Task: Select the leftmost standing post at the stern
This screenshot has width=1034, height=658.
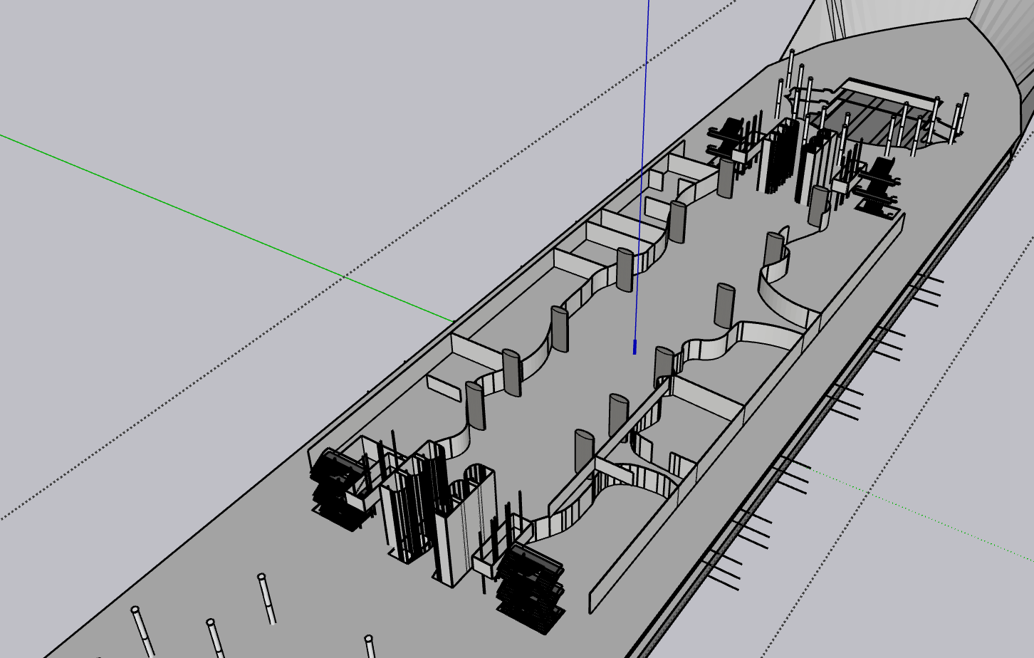Action: pyautogui.click(x=142, y=631)
